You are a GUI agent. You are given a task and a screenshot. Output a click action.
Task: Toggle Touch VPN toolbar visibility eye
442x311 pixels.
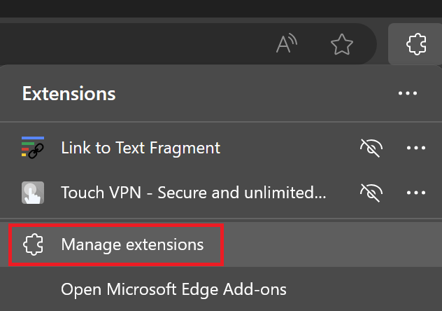click(x=372, y=192)
